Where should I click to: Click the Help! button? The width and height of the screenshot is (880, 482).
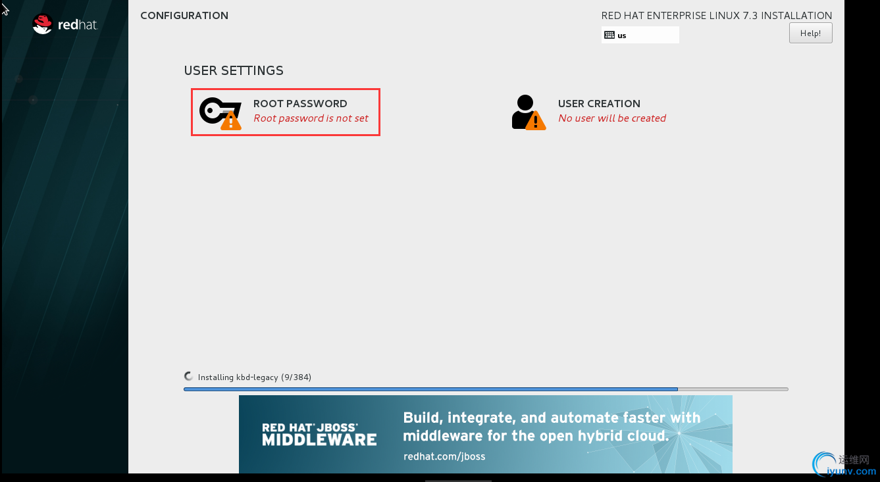[x=810, y=34]
